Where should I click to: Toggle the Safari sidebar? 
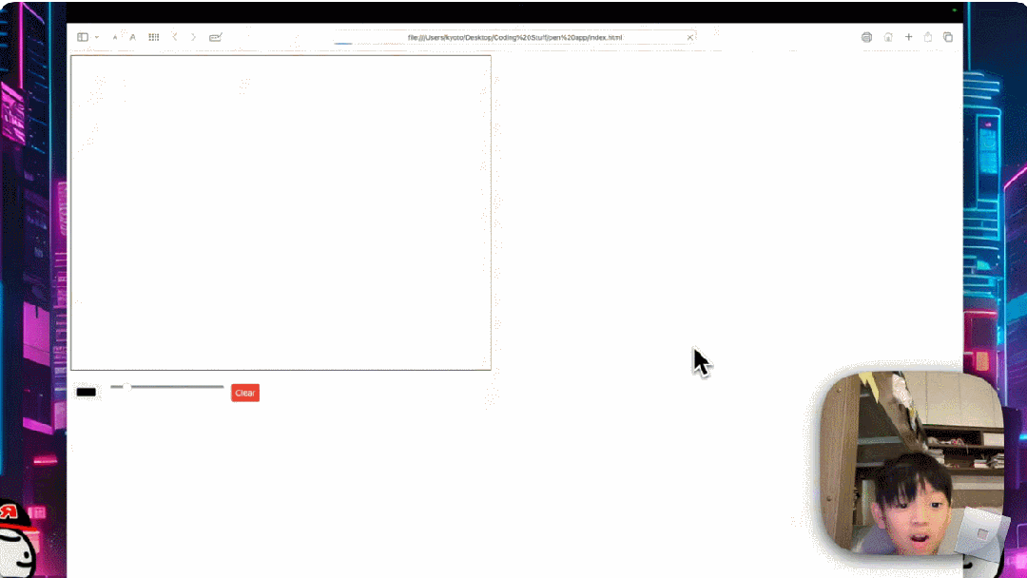(x=82, y=37)
